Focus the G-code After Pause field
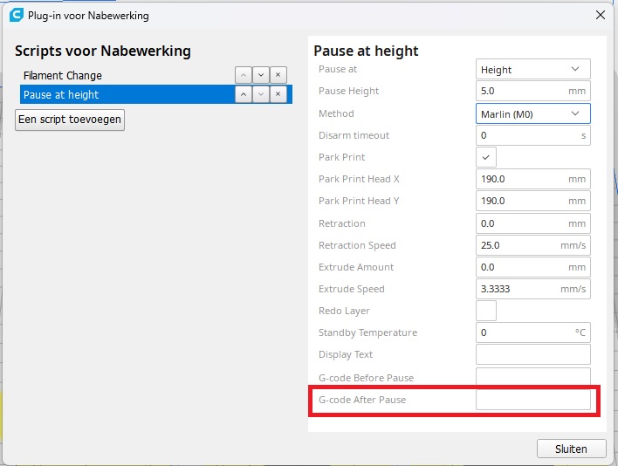 coord(532,400)
